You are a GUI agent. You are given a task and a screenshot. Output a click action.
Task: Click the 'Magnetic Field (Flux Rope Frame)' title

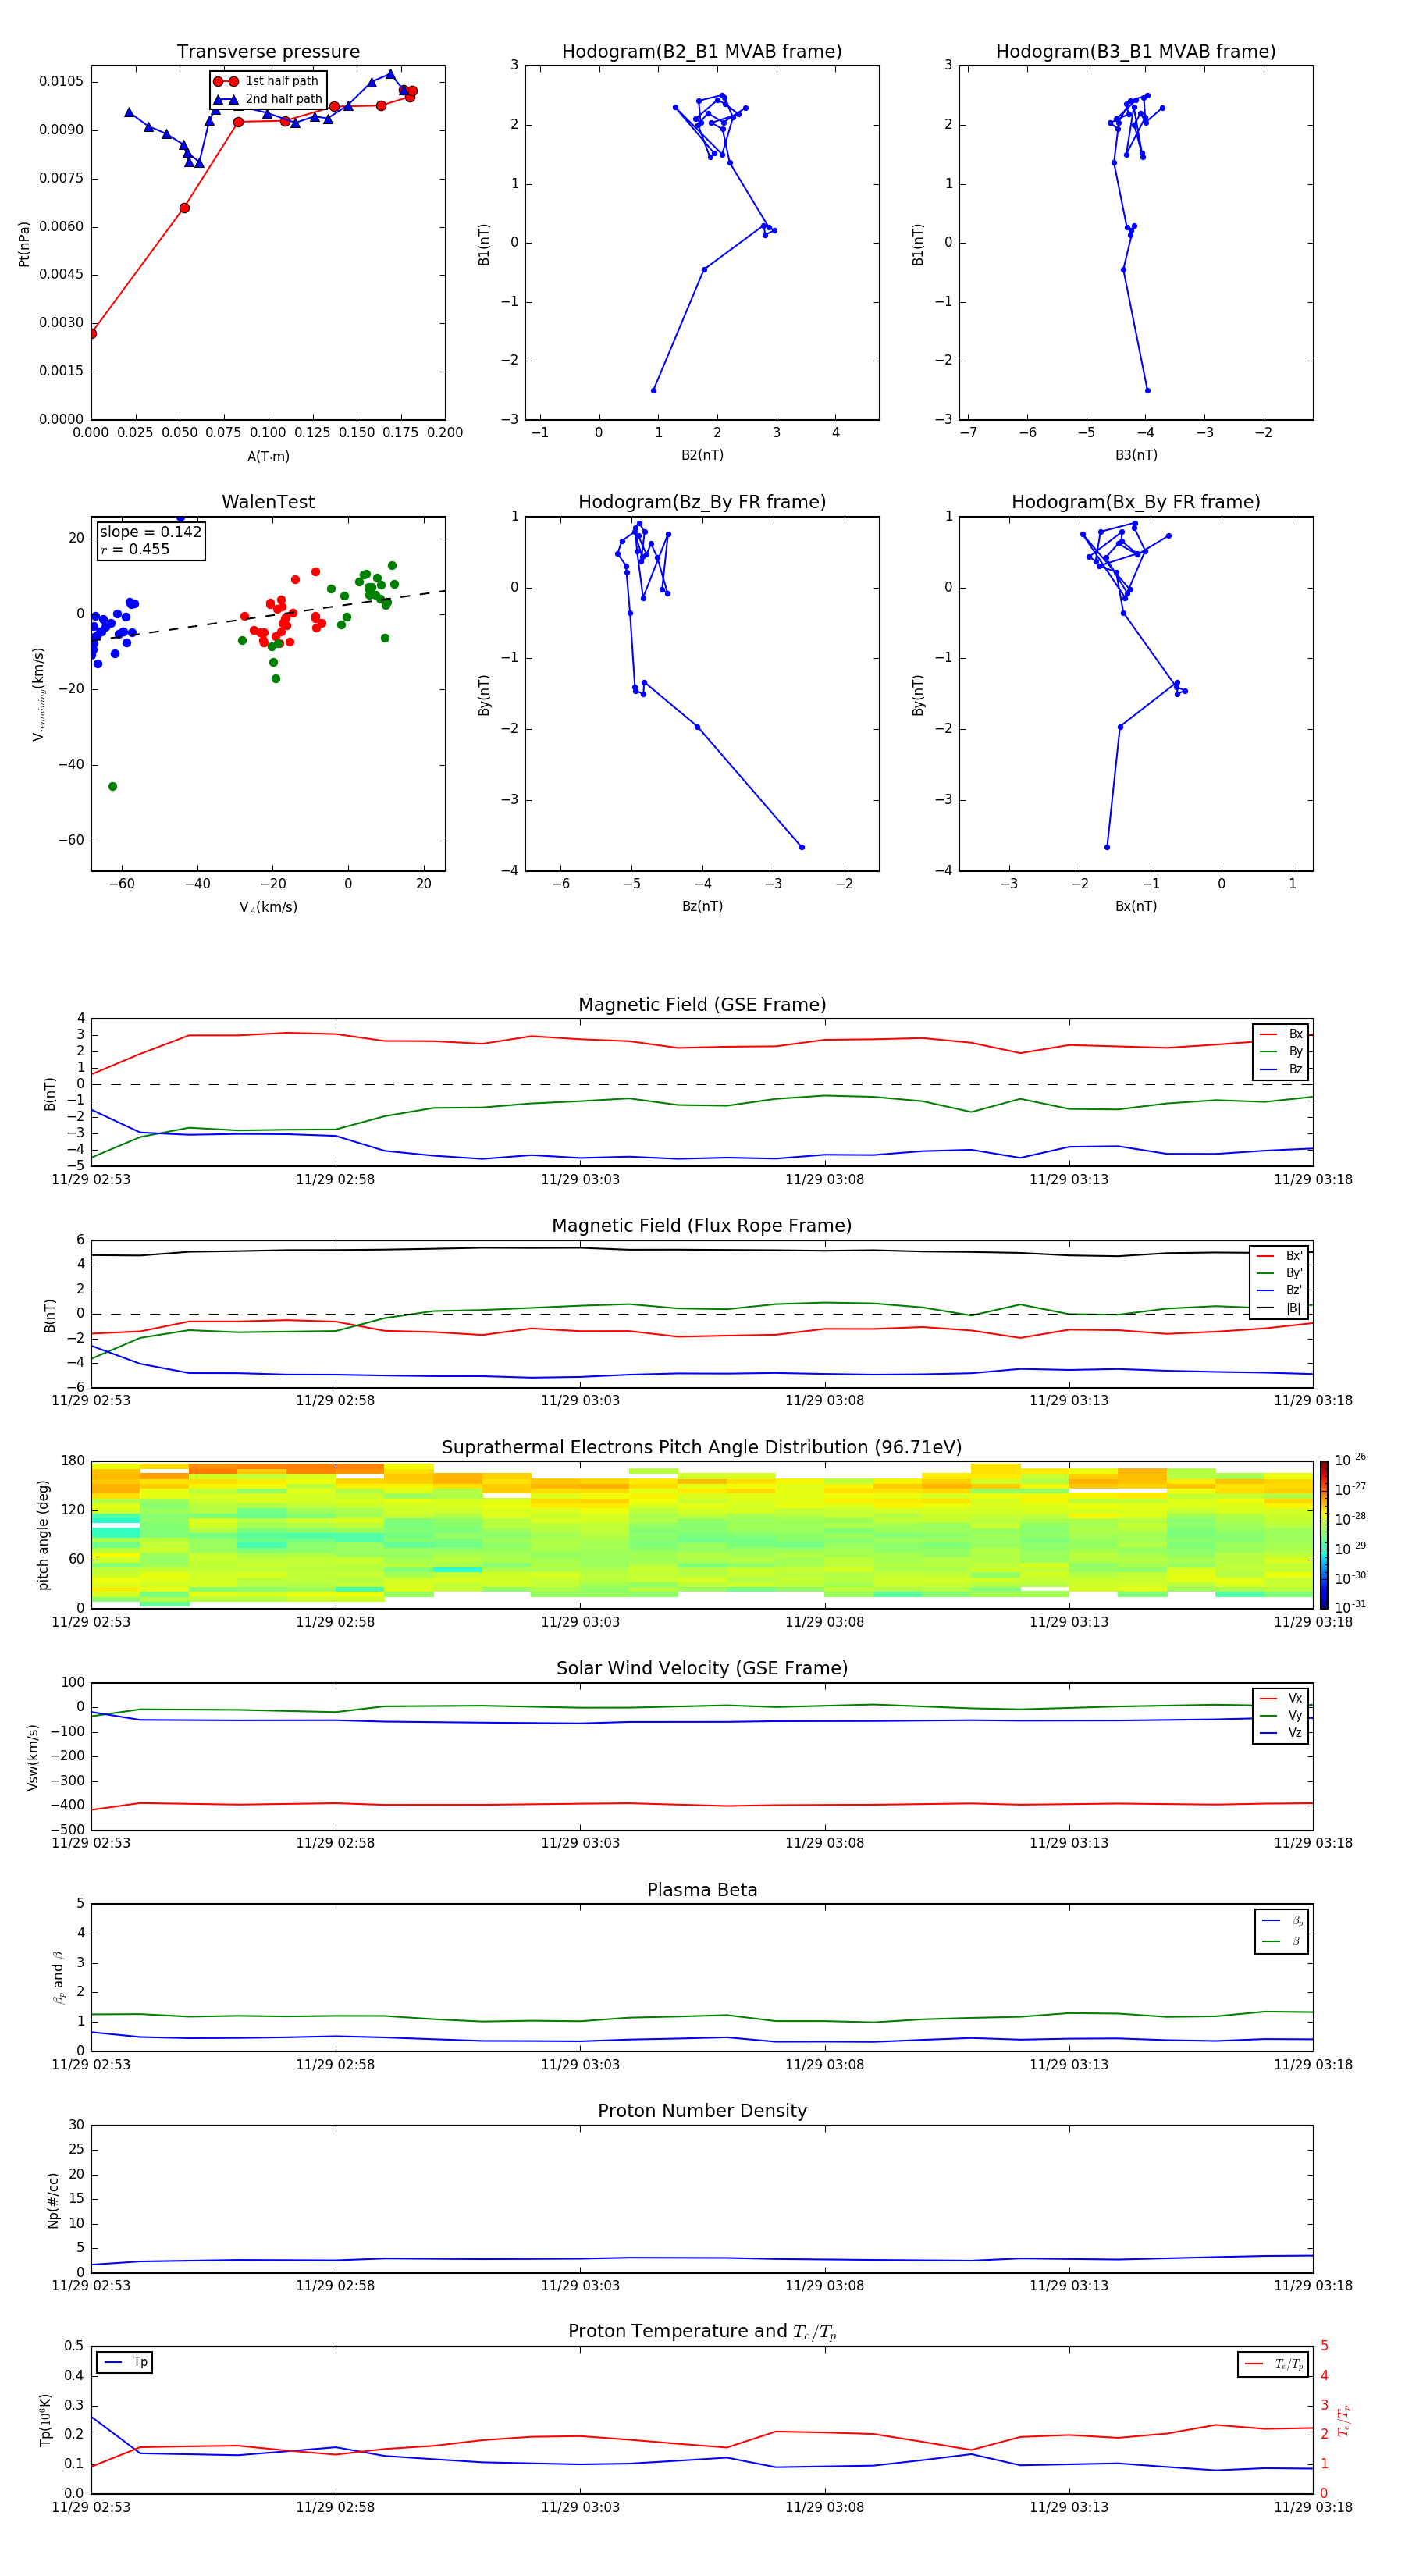(702, 1225)
